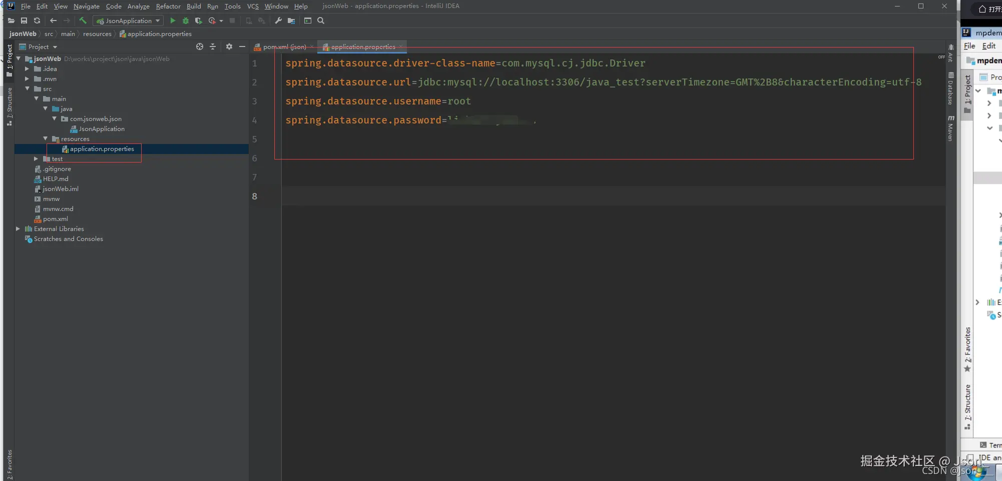Open the Build menu
1002x481 pixels.
(194, 6)
